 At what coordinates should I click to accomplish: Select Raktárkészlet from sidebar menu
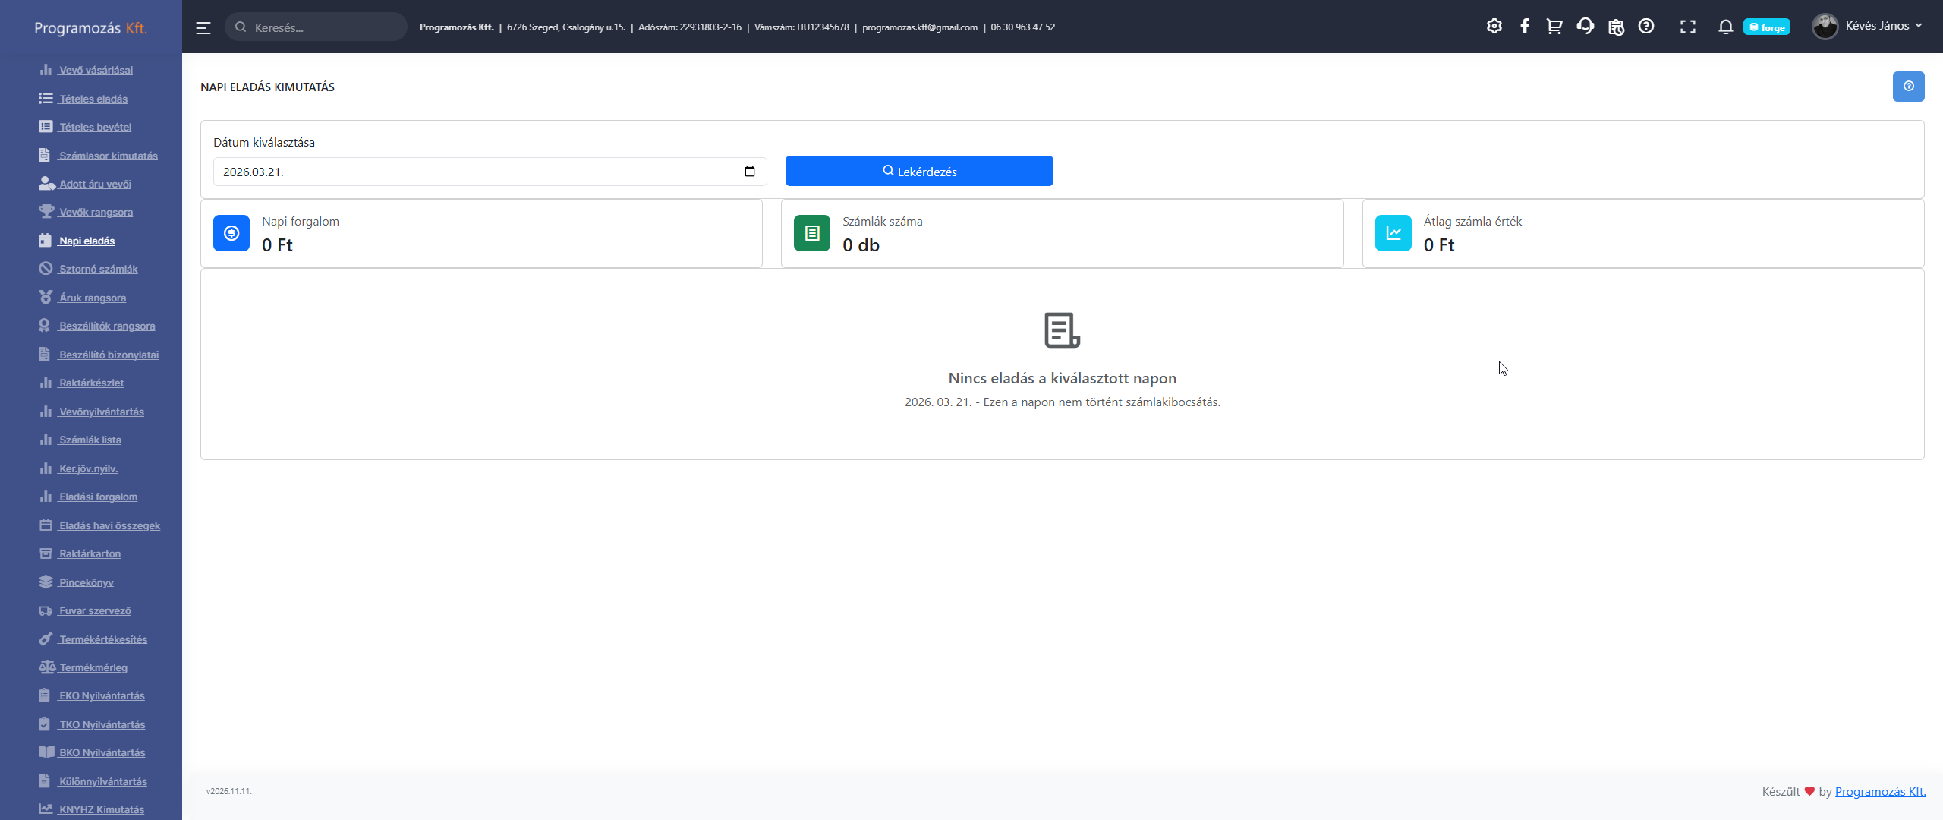click(91, 383)
